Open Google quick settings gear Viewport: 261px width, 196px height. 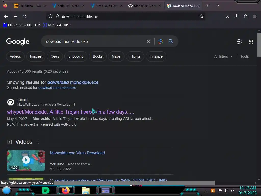(x=239, y=42)
